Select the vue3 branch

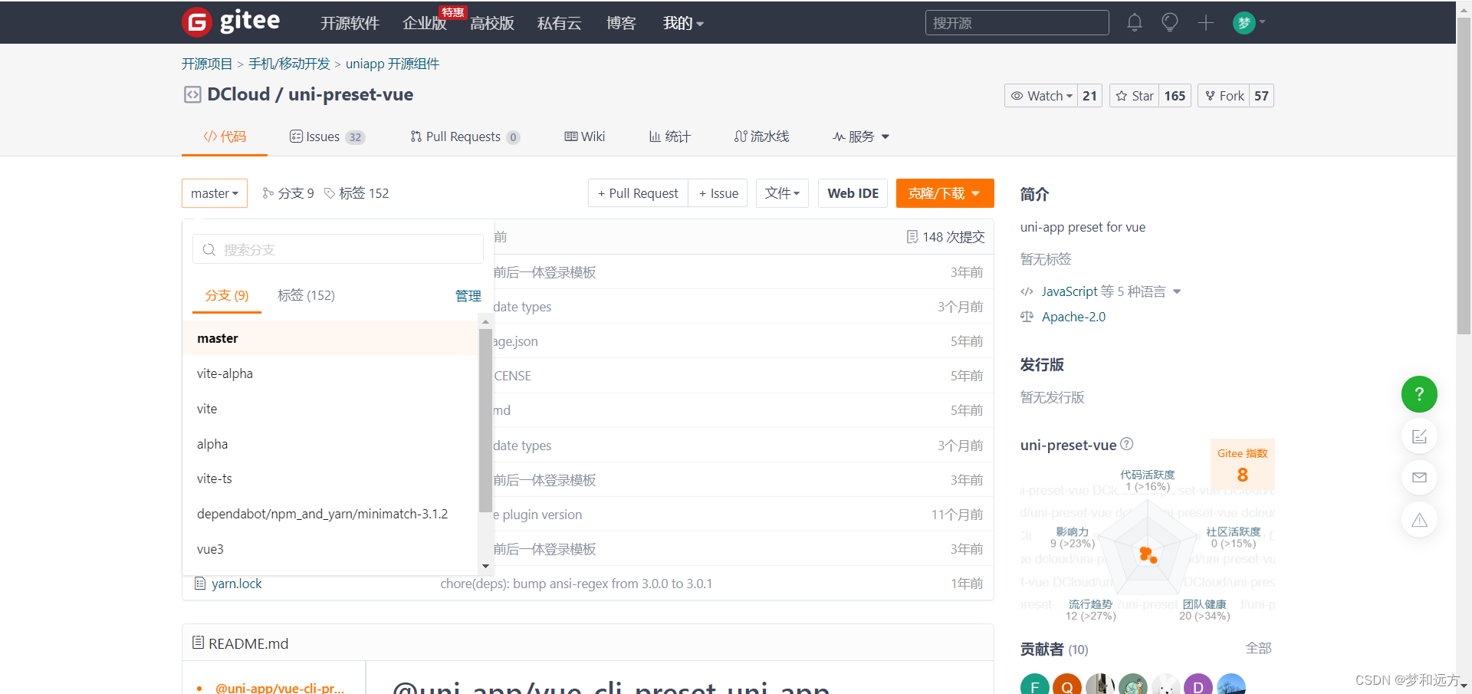(x=331, y=549)
